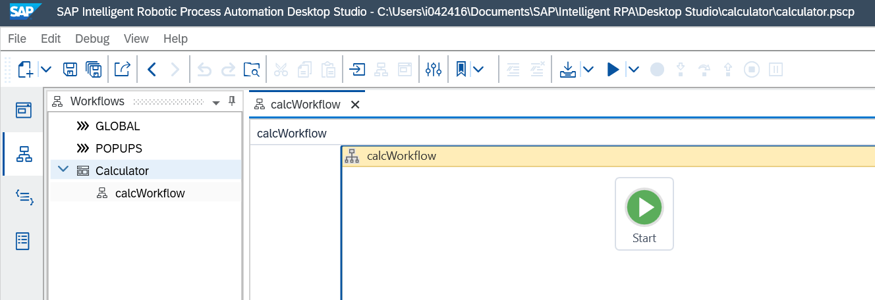Click the SAP logo in title bar
The width and height of the screenshot is (875, 300).
(25, 12)
